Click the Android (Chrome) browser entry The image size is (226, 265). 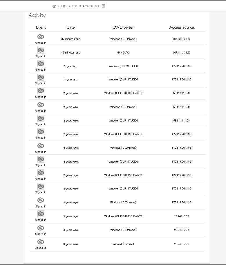point(123,244)
